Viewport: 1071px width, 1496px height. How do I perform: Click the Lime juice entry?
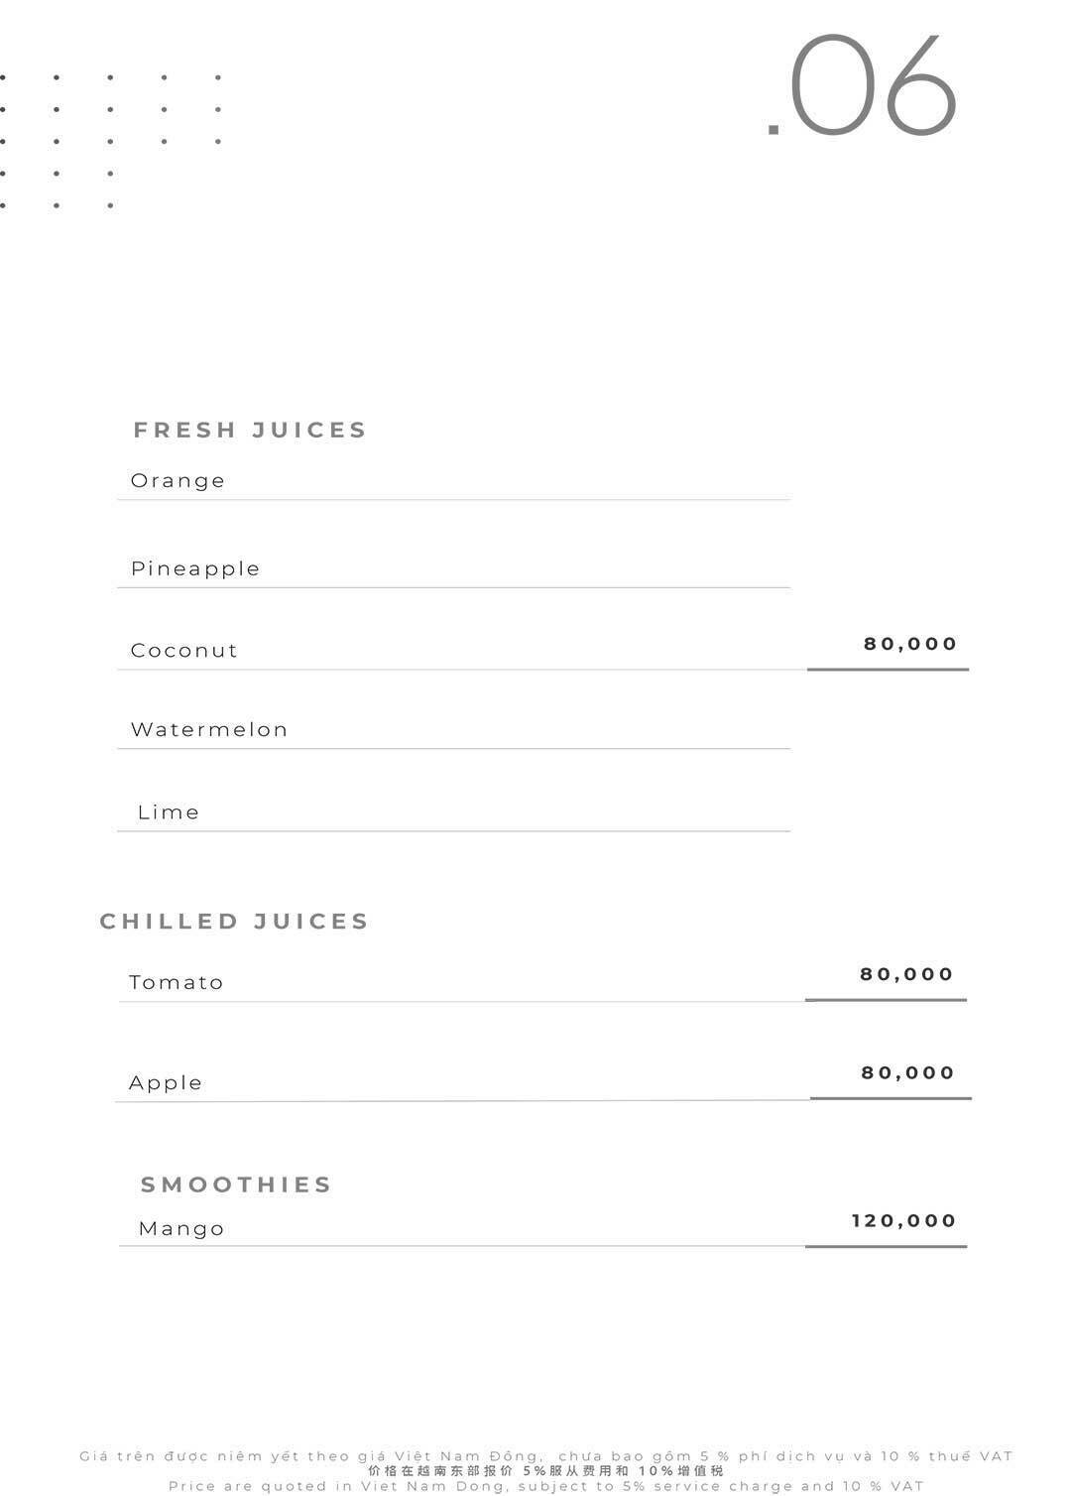click(169, 812)
